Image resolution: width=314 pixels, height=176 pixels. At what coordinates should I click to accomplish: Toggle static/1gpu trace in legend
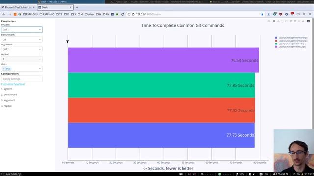(290, 44)
